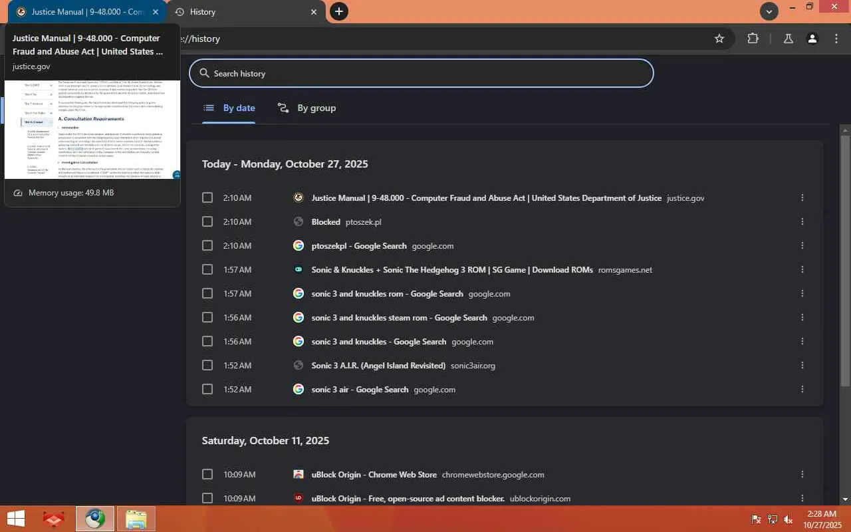Click globe favicon beside Sonic 3 A.I.R.
Image resolution: width=851 pixels, height=532 pixels.
(299, 365)
